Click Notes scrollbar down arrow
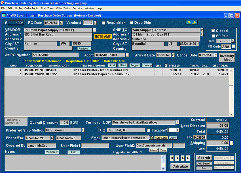The image size is (241, 173). coord(163,168)
